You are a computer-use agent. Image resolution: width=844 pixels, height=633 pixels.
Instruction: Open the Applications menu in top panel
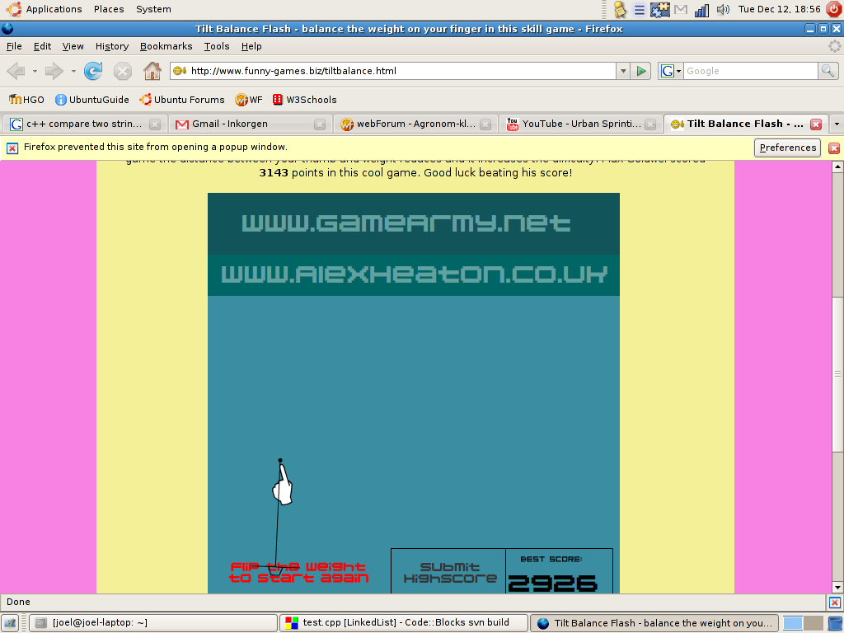(x=54, y=9)
